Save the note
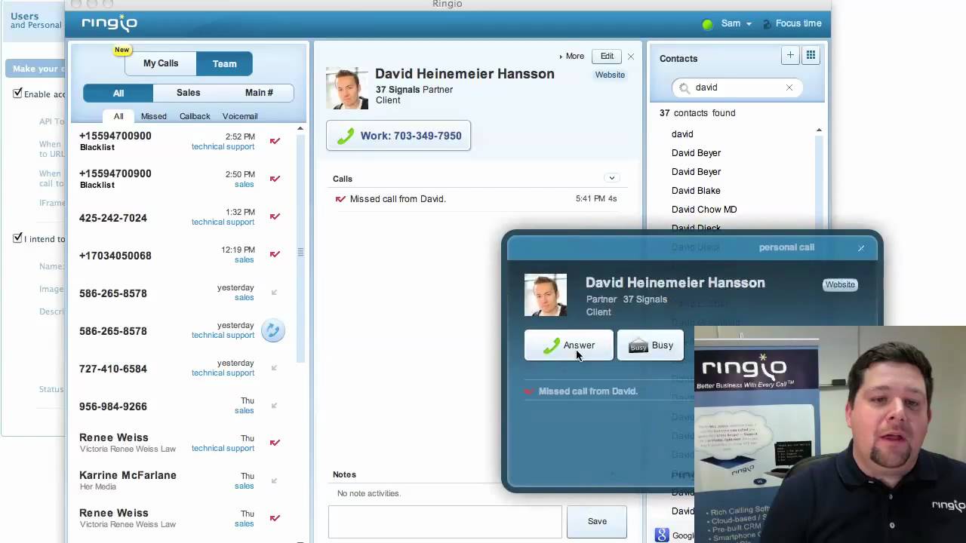The image size is (966, 543). click(x=597, y=521)
